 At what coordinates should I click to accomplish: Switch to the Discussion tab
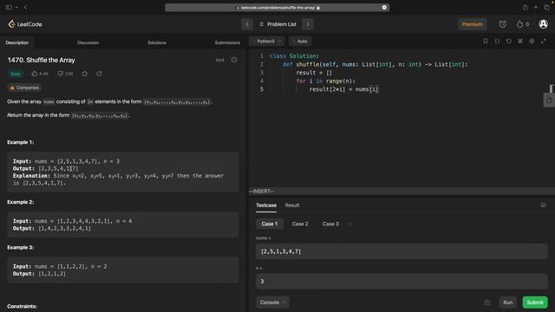point(88,42)
